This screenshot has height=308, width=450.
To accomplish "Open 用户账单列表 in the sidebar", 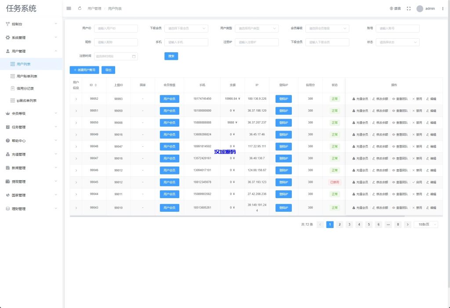I will [x=26, y=76].
